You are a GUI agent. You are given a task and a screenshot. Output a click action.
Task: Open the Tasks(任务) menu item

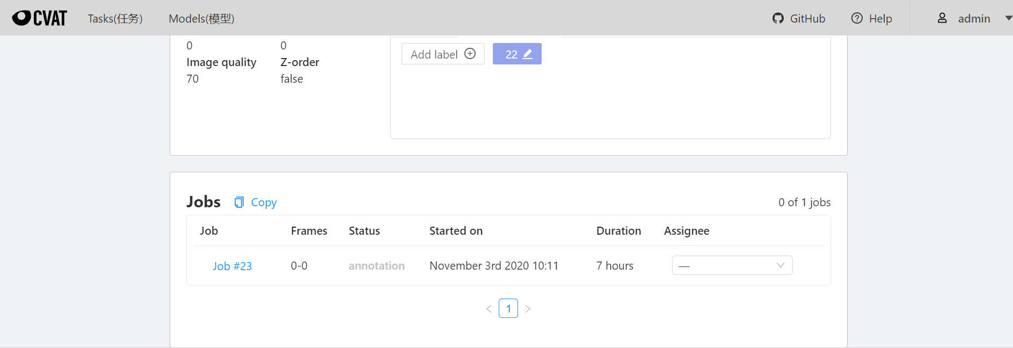[x=115, y=18]
